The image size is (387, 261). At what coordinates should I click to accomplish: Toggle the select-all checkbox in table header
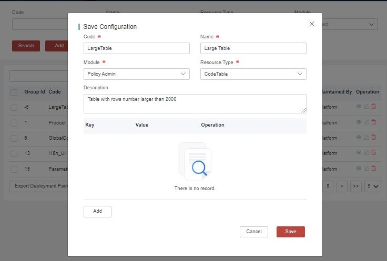[14, 92]
